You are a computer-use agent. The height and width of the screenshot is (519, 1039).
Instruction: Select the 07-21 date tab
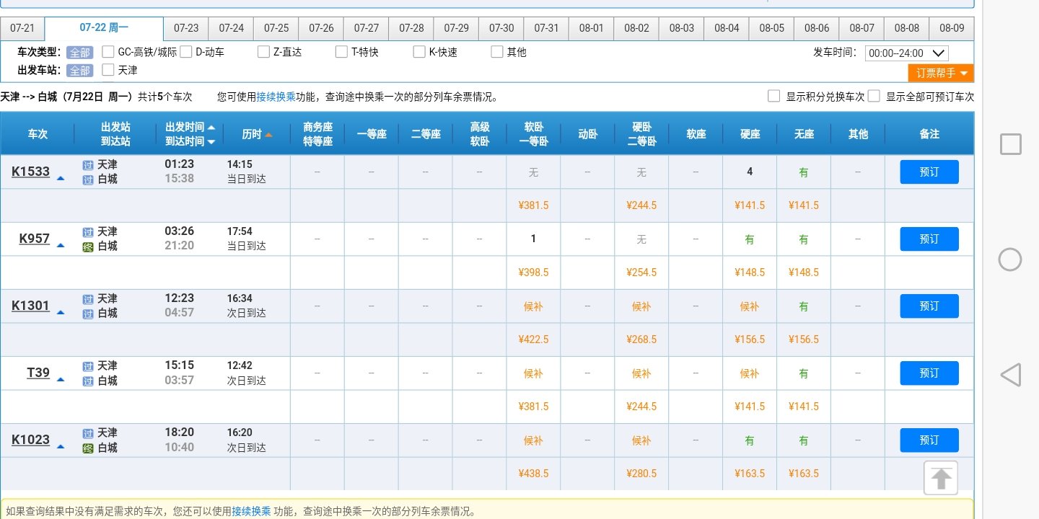click(x=22, y=28)
